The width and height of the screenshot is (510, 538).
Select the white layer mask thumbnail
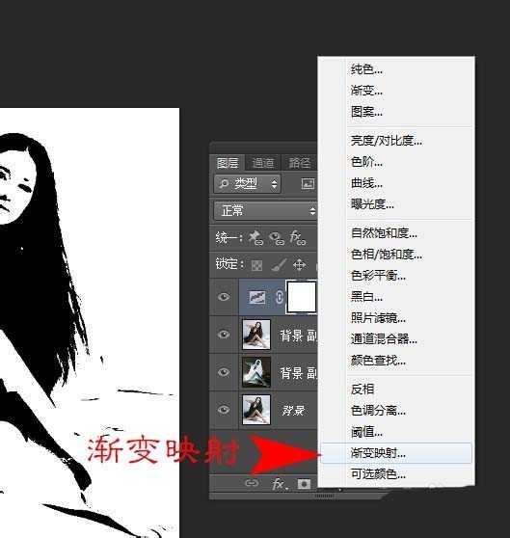tap(302, 297)
